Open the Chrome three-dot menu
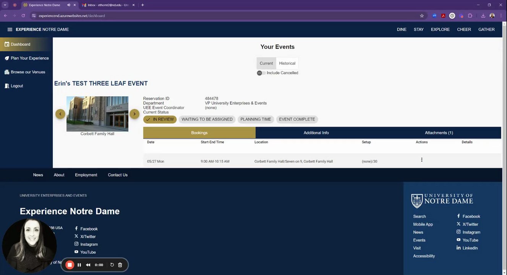 [x=501, y=16]
